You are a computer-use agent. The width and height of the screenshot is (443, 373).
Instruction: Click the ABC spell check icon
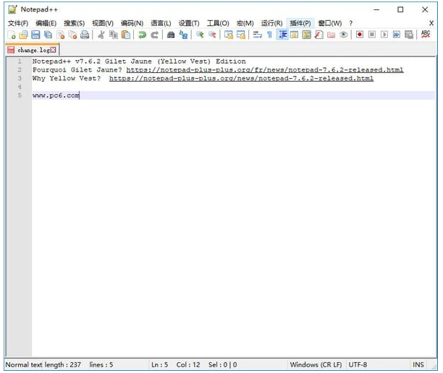(x=426, y=35)
